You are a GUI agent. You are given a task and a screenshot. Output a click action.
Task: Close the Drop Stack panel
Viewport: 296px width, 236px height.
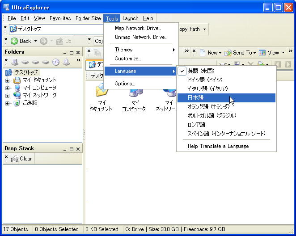tap(78, 149)
